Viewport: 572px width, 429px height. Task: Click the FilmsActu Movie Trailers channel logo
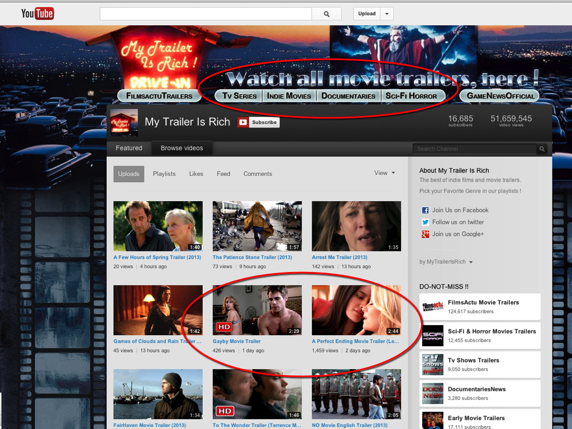433,307
